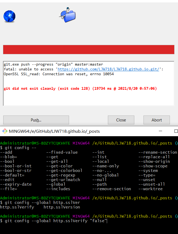Click the sslVerify "false" command input line
This screenshot has height=234, width=178.
53,221
